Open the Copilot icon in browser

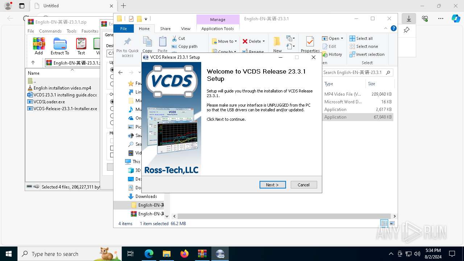[x=456, y=18]
